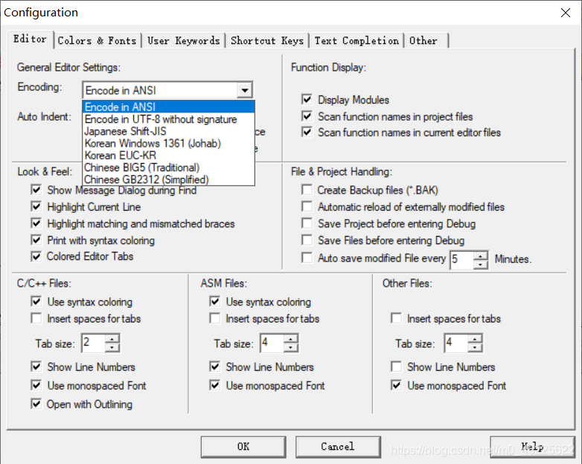Increase C/C++ Tab size value
Screen dimensions: 582x464
tap(112, 339)
